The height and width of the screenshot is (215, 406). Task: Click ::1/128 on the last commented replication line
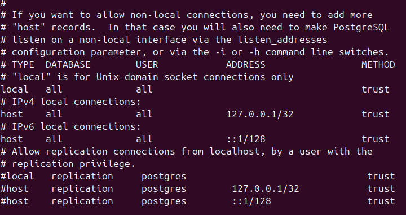[251, 201]
